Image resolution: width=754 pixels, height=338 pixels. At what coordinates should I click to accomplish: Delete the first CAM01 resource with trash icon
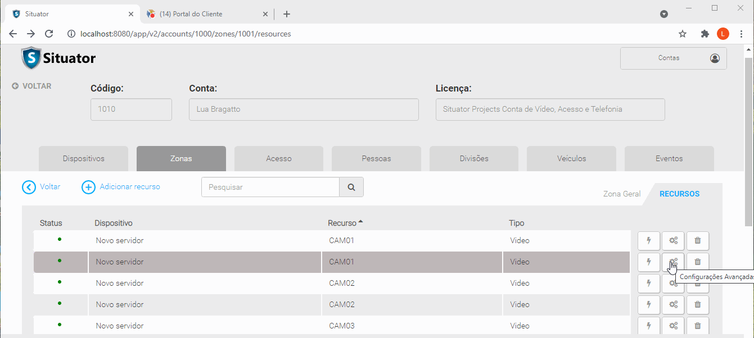(698, 240)
